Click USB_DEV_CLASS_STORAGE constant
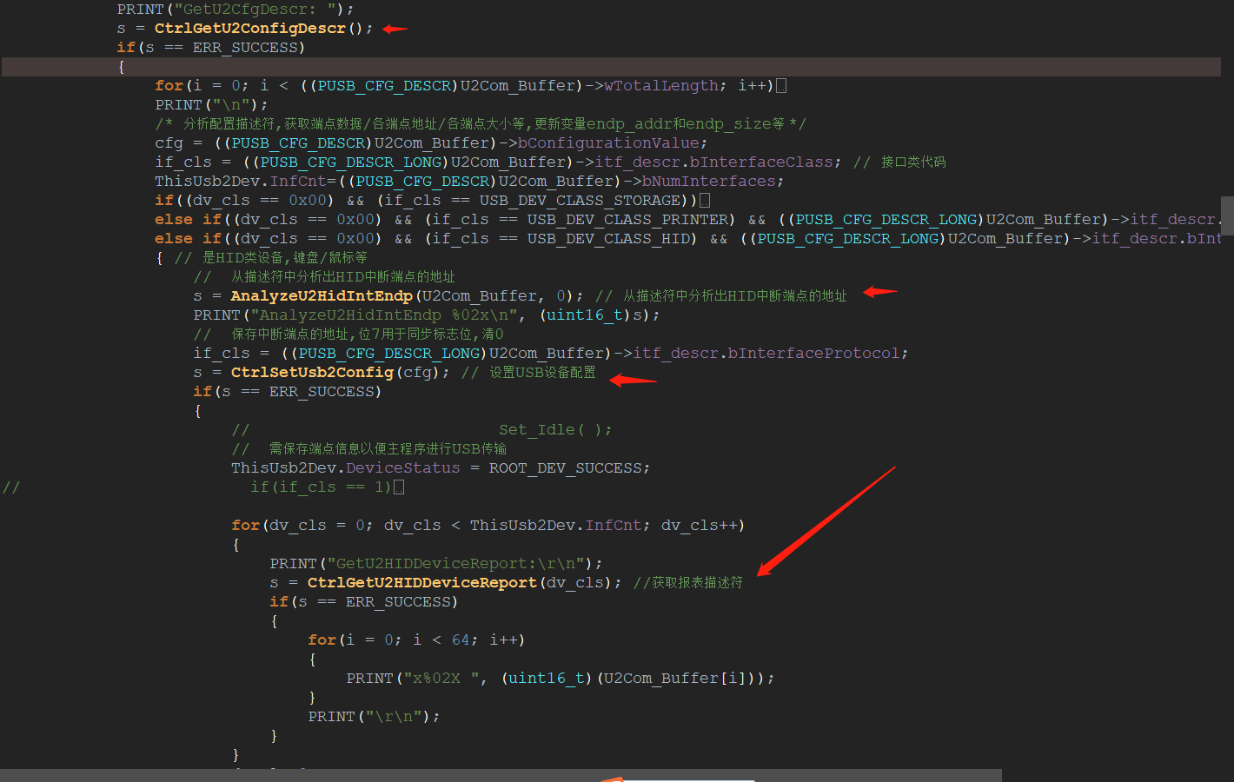This screenshot has width=1234, height=782. pos(581,200)
